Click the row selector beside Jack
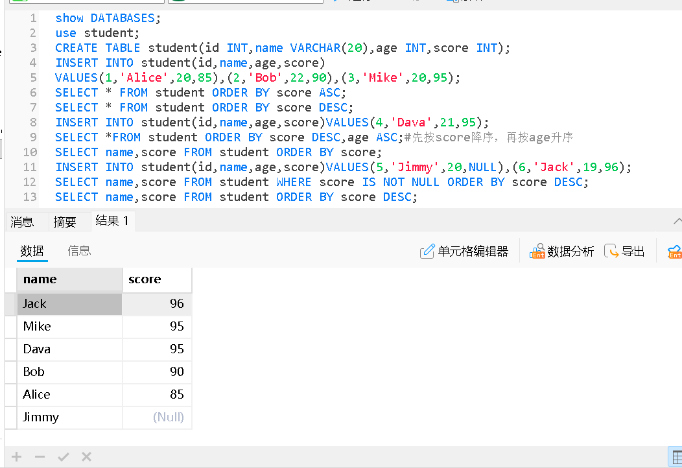The image size is (682, 468). coord(11,303)
